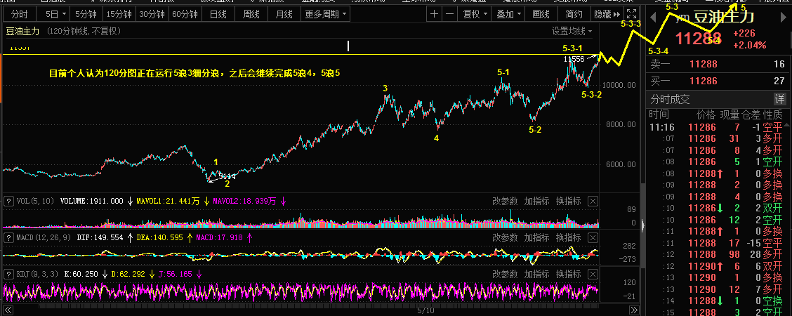The image size is (792, 316).
Task: Close the MACD indicator panel
Action: pyautogui.click(x=593, y=237)
